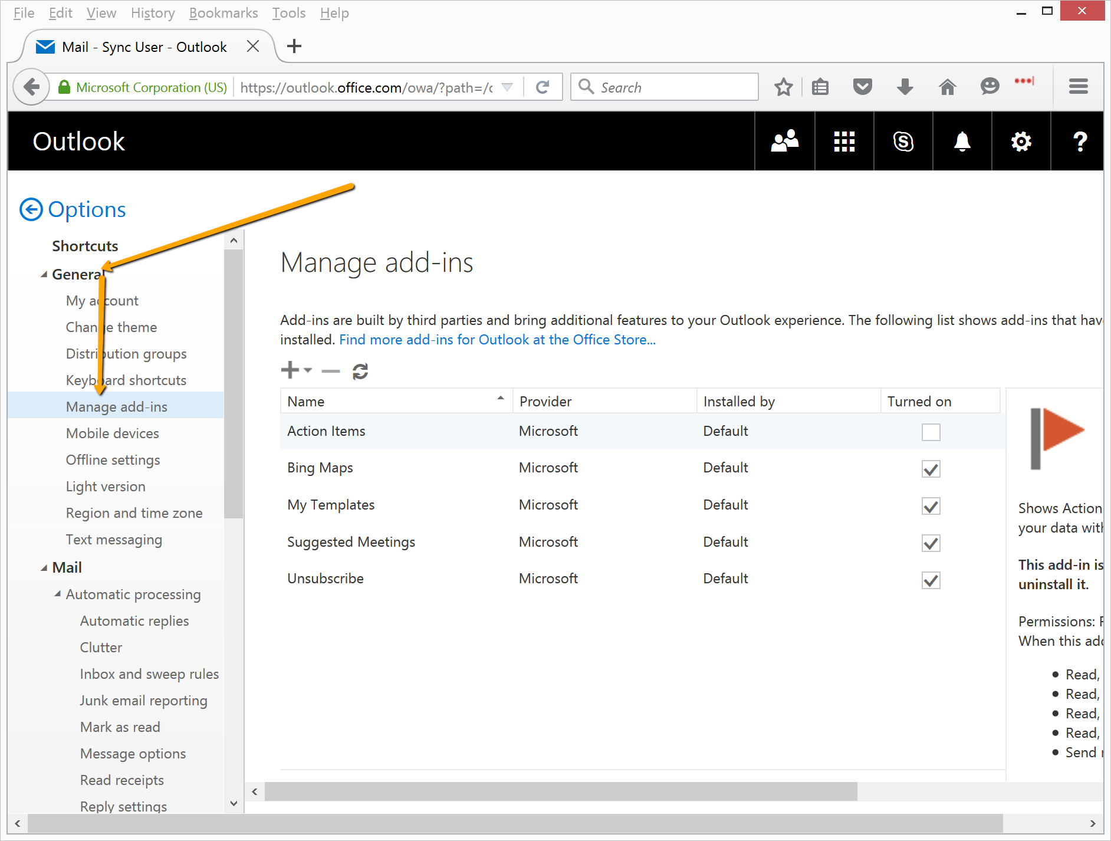The width and height of the screenshot is (1111, 841).
Task: Select Manage add-ins in sidebar
Action: tap(116, 407)
